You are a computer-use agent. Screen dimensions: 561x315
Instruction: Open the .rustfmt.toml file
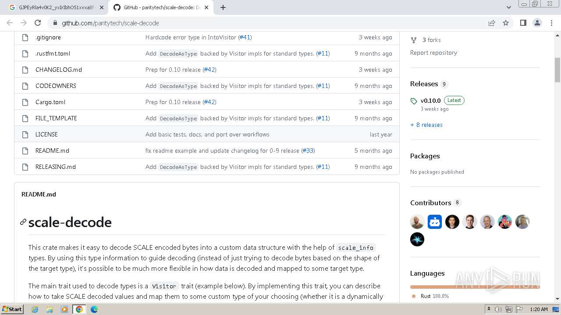(53, 53)
